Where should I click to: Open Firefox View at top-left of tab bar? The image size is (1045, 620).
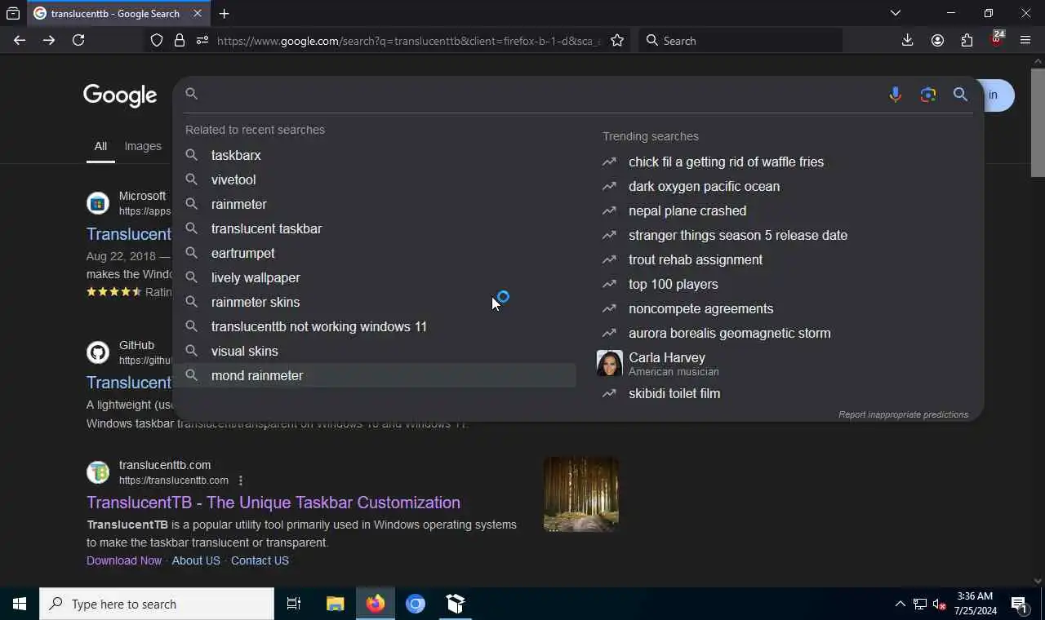click(13, 13)
